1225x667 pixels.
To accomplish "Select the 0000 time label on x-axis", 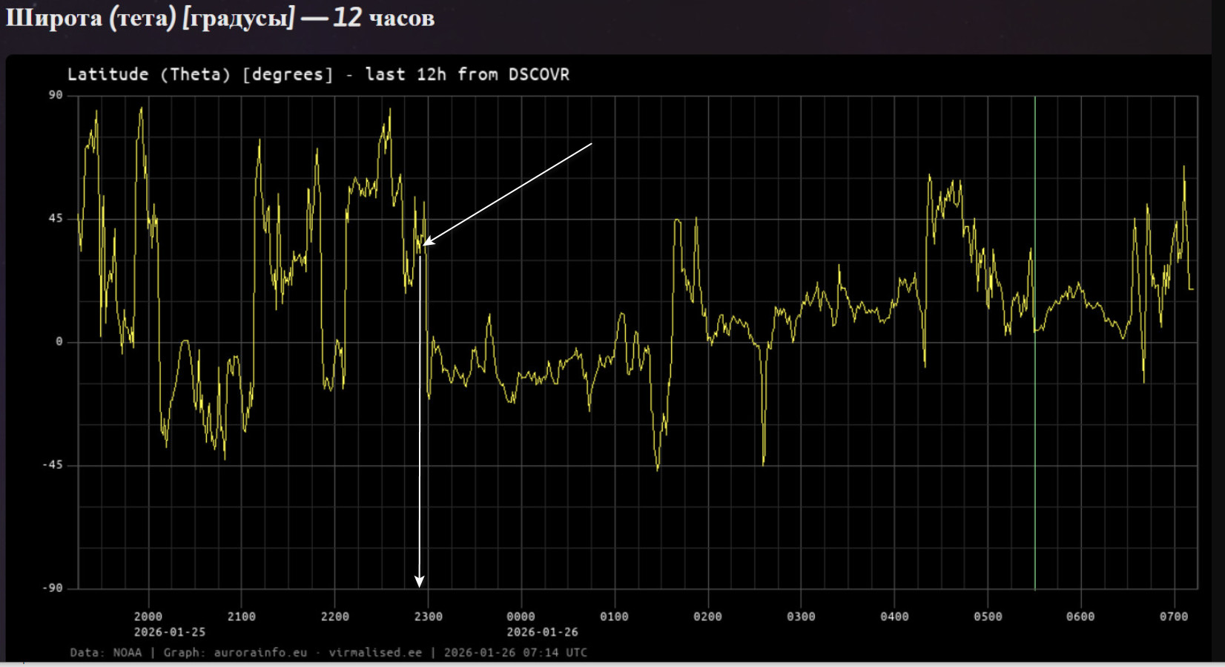I will point(521,617).
